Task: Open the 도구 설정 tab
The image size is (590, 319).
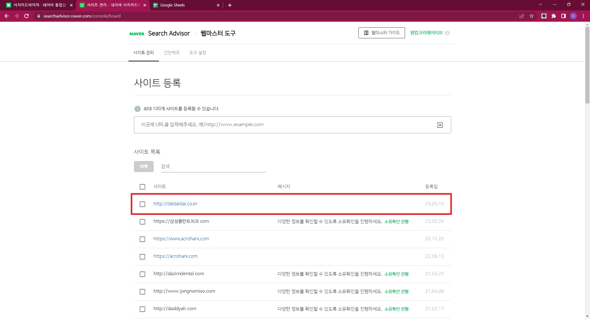Action: 198,53
